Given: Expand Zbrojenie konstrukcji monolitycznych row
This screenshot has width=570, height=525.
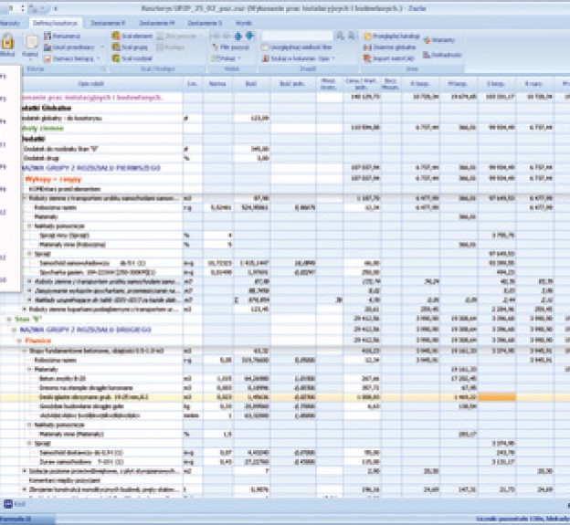Looking at the screenshot, I should [x=25, y=489].
